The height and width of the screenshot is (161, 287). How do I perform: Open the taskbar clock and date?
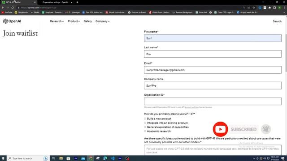[275, 158]
